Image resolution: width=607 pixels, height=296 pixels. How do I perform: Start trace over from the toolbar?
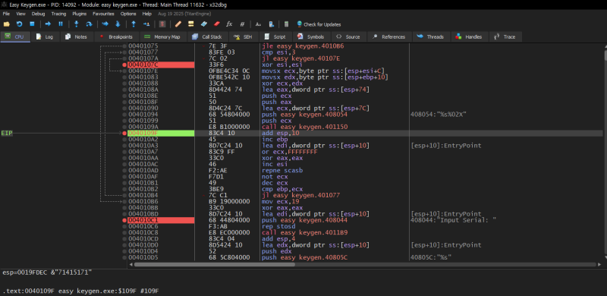coord(118,24)
